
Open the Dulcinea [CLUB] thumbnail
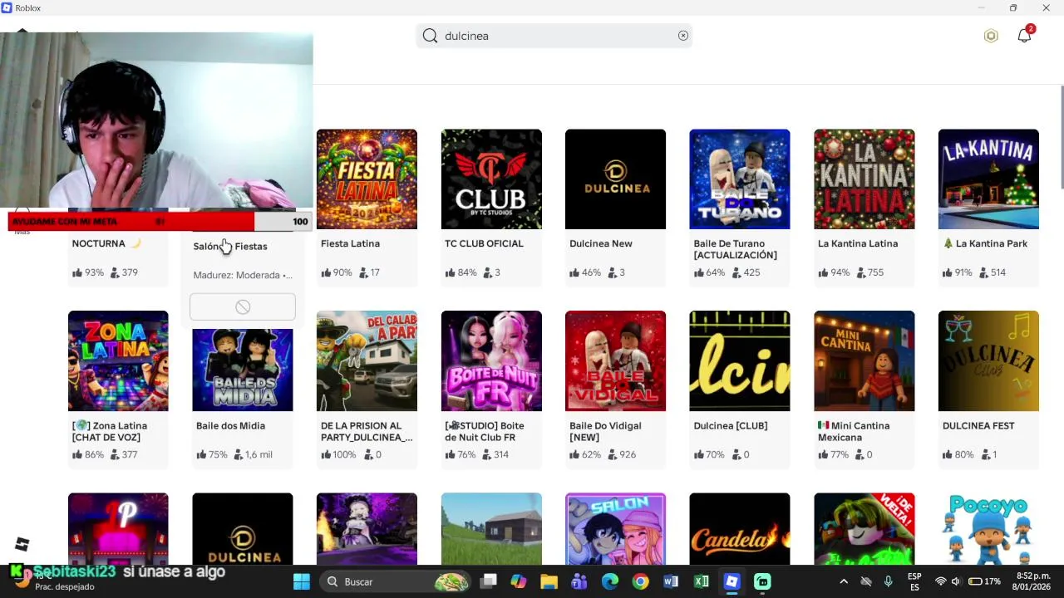[740, 360]
